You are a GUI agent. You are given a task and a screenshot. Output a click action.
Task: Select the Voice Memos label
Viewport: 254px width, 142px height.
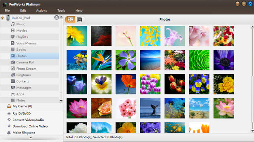(x=26, y=43)
